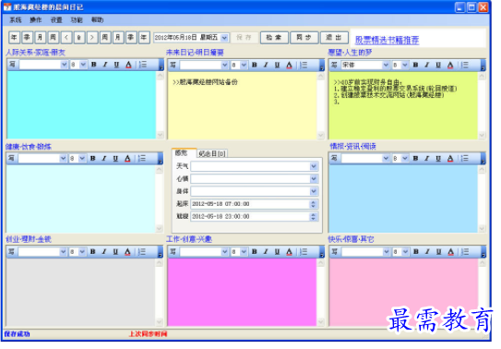
Task: Toggle bold in the 未来日记 panel toolbar
Action: tap(255, 66)
